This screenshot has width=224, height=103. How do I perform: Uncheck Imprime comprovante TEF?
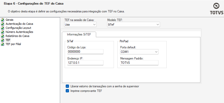coord(67,91)
